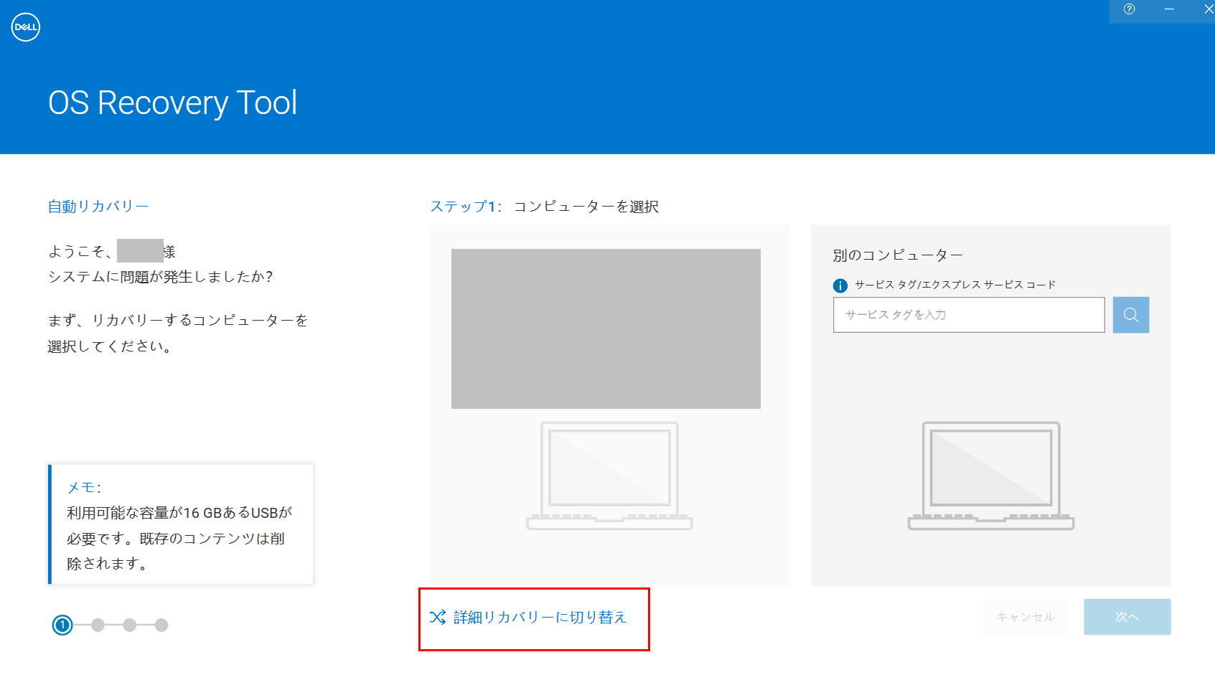Click the Dell logo in the header
The height and width of the screenshot is (685, 1215).
[26, 27]
